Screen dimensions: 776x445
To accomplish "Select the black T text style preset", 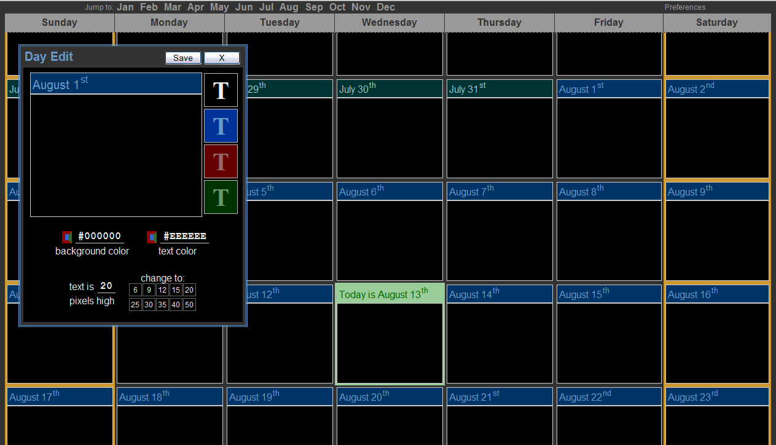I will 221,90.
